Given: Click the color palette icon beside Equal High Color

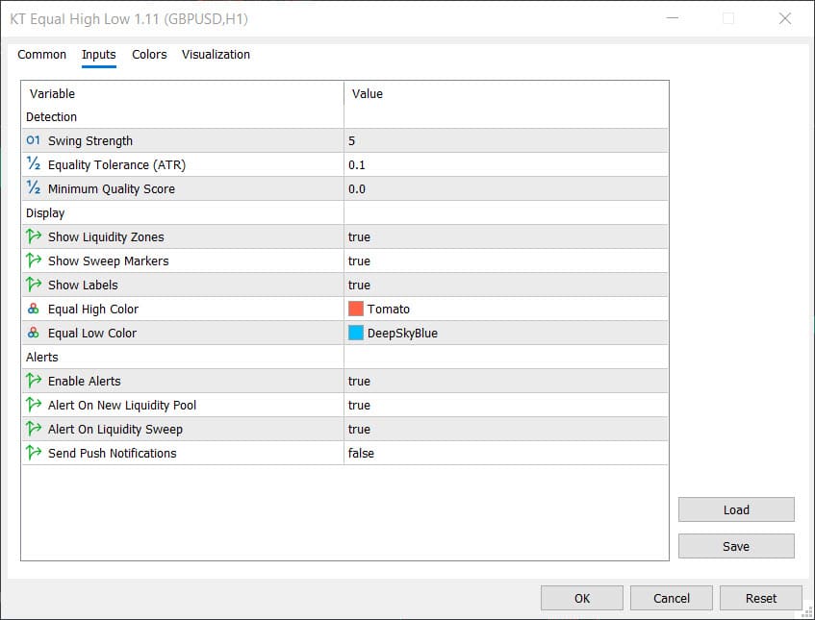Looking at the screenshot, I should pos(34,309).
